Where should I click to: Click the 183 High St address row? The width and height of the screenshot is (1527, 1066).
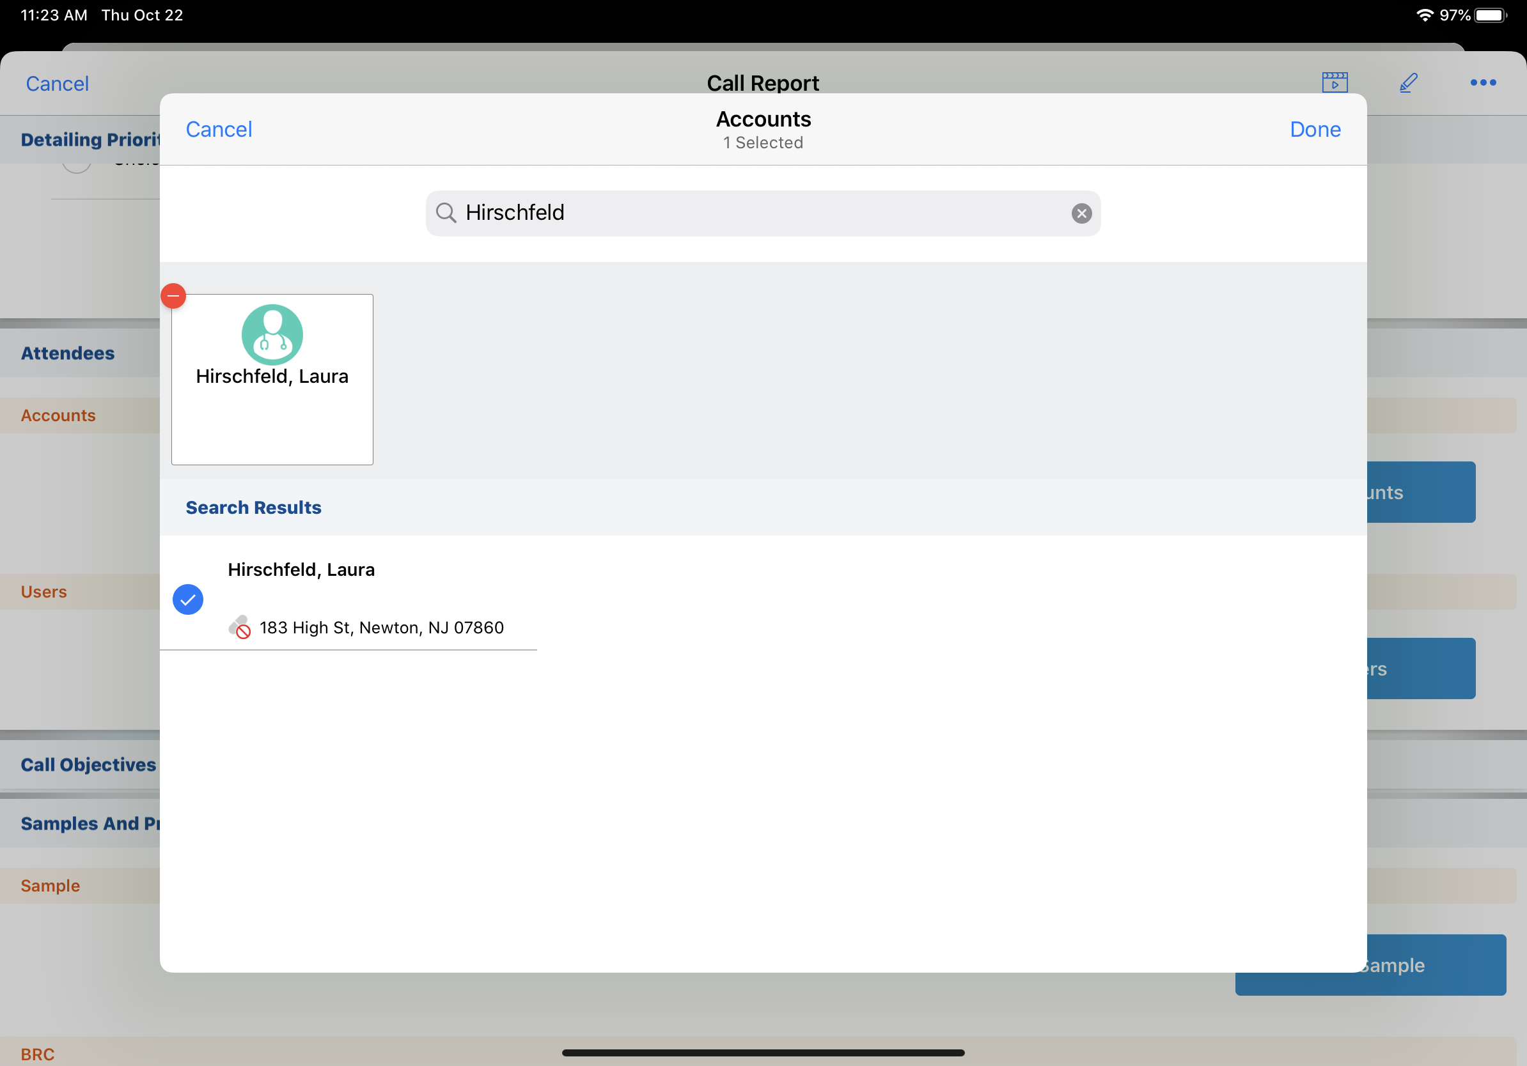(x=381, y=628)
